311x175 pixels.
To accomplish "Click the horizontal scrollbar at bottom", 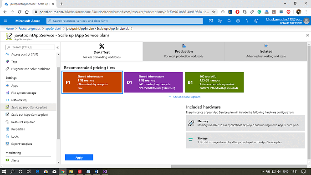I will pos(239,166).
